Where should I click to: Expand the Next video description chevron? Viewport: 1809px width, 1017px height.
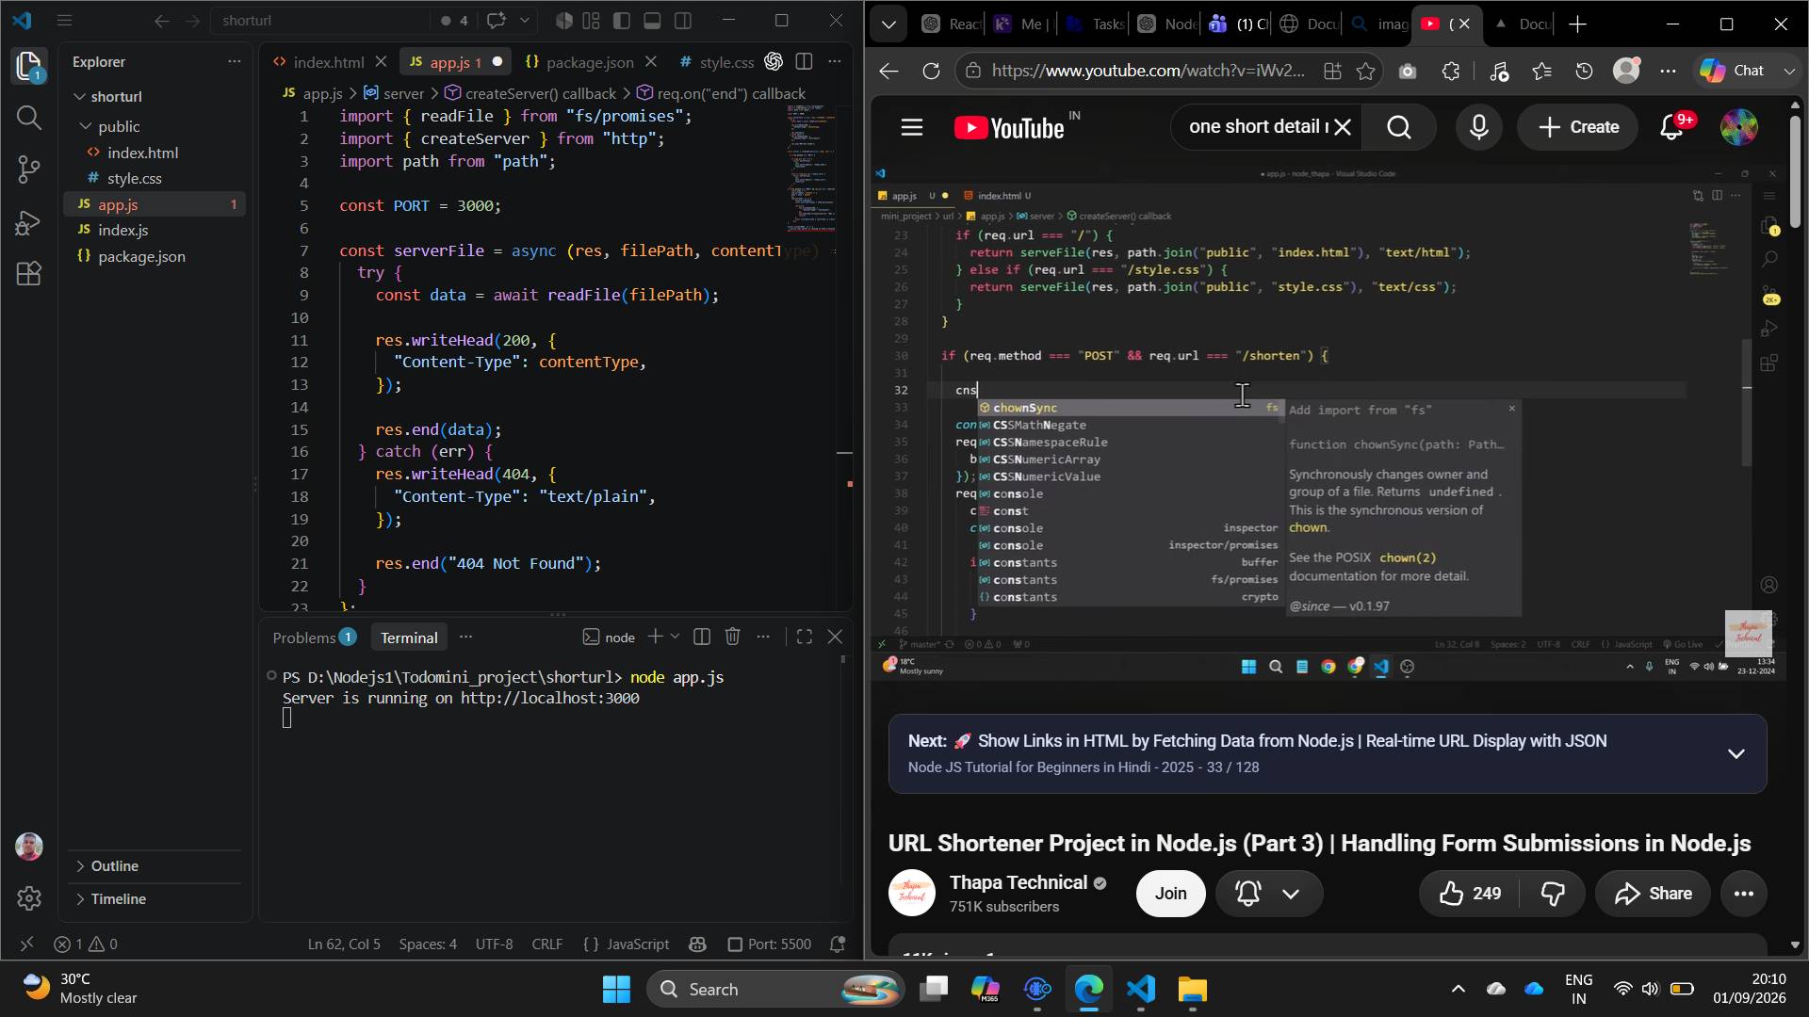1736,753
